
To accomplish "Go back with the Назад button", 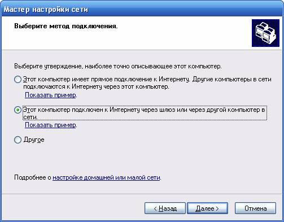I will pos(165,208).
